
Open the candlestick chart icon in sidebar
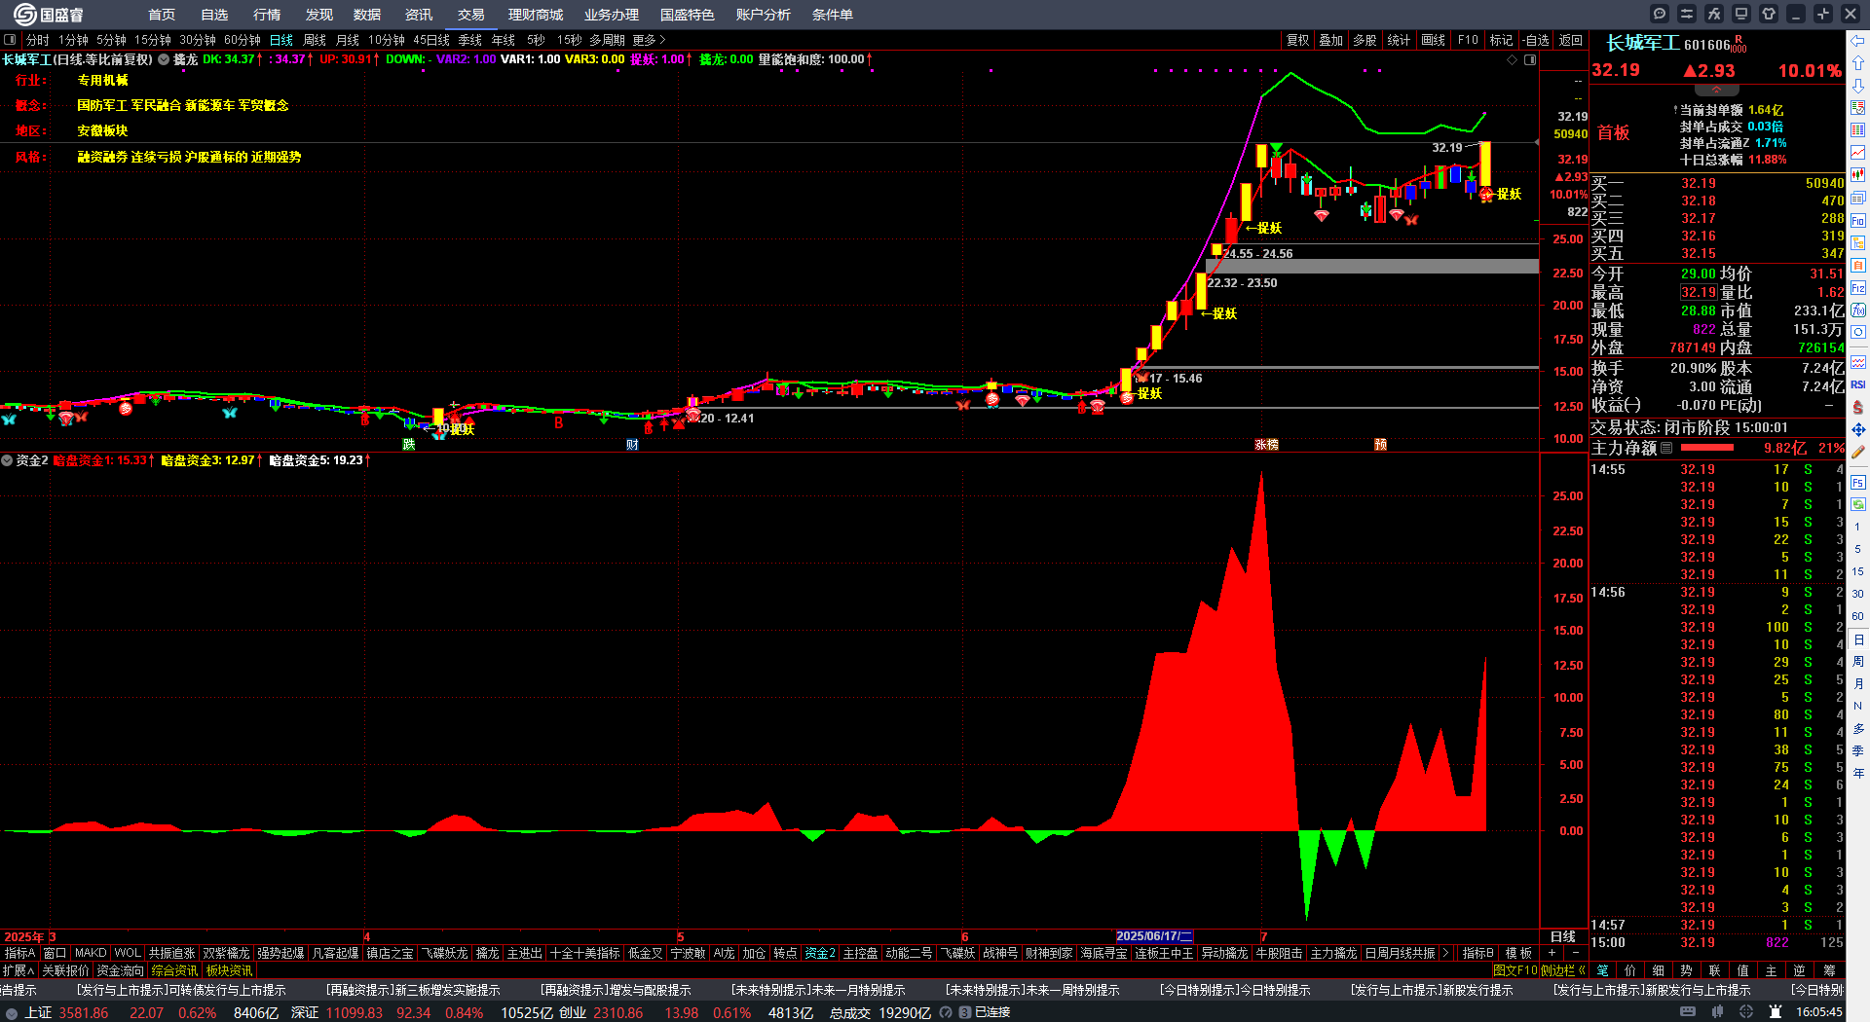(1858, 175)
